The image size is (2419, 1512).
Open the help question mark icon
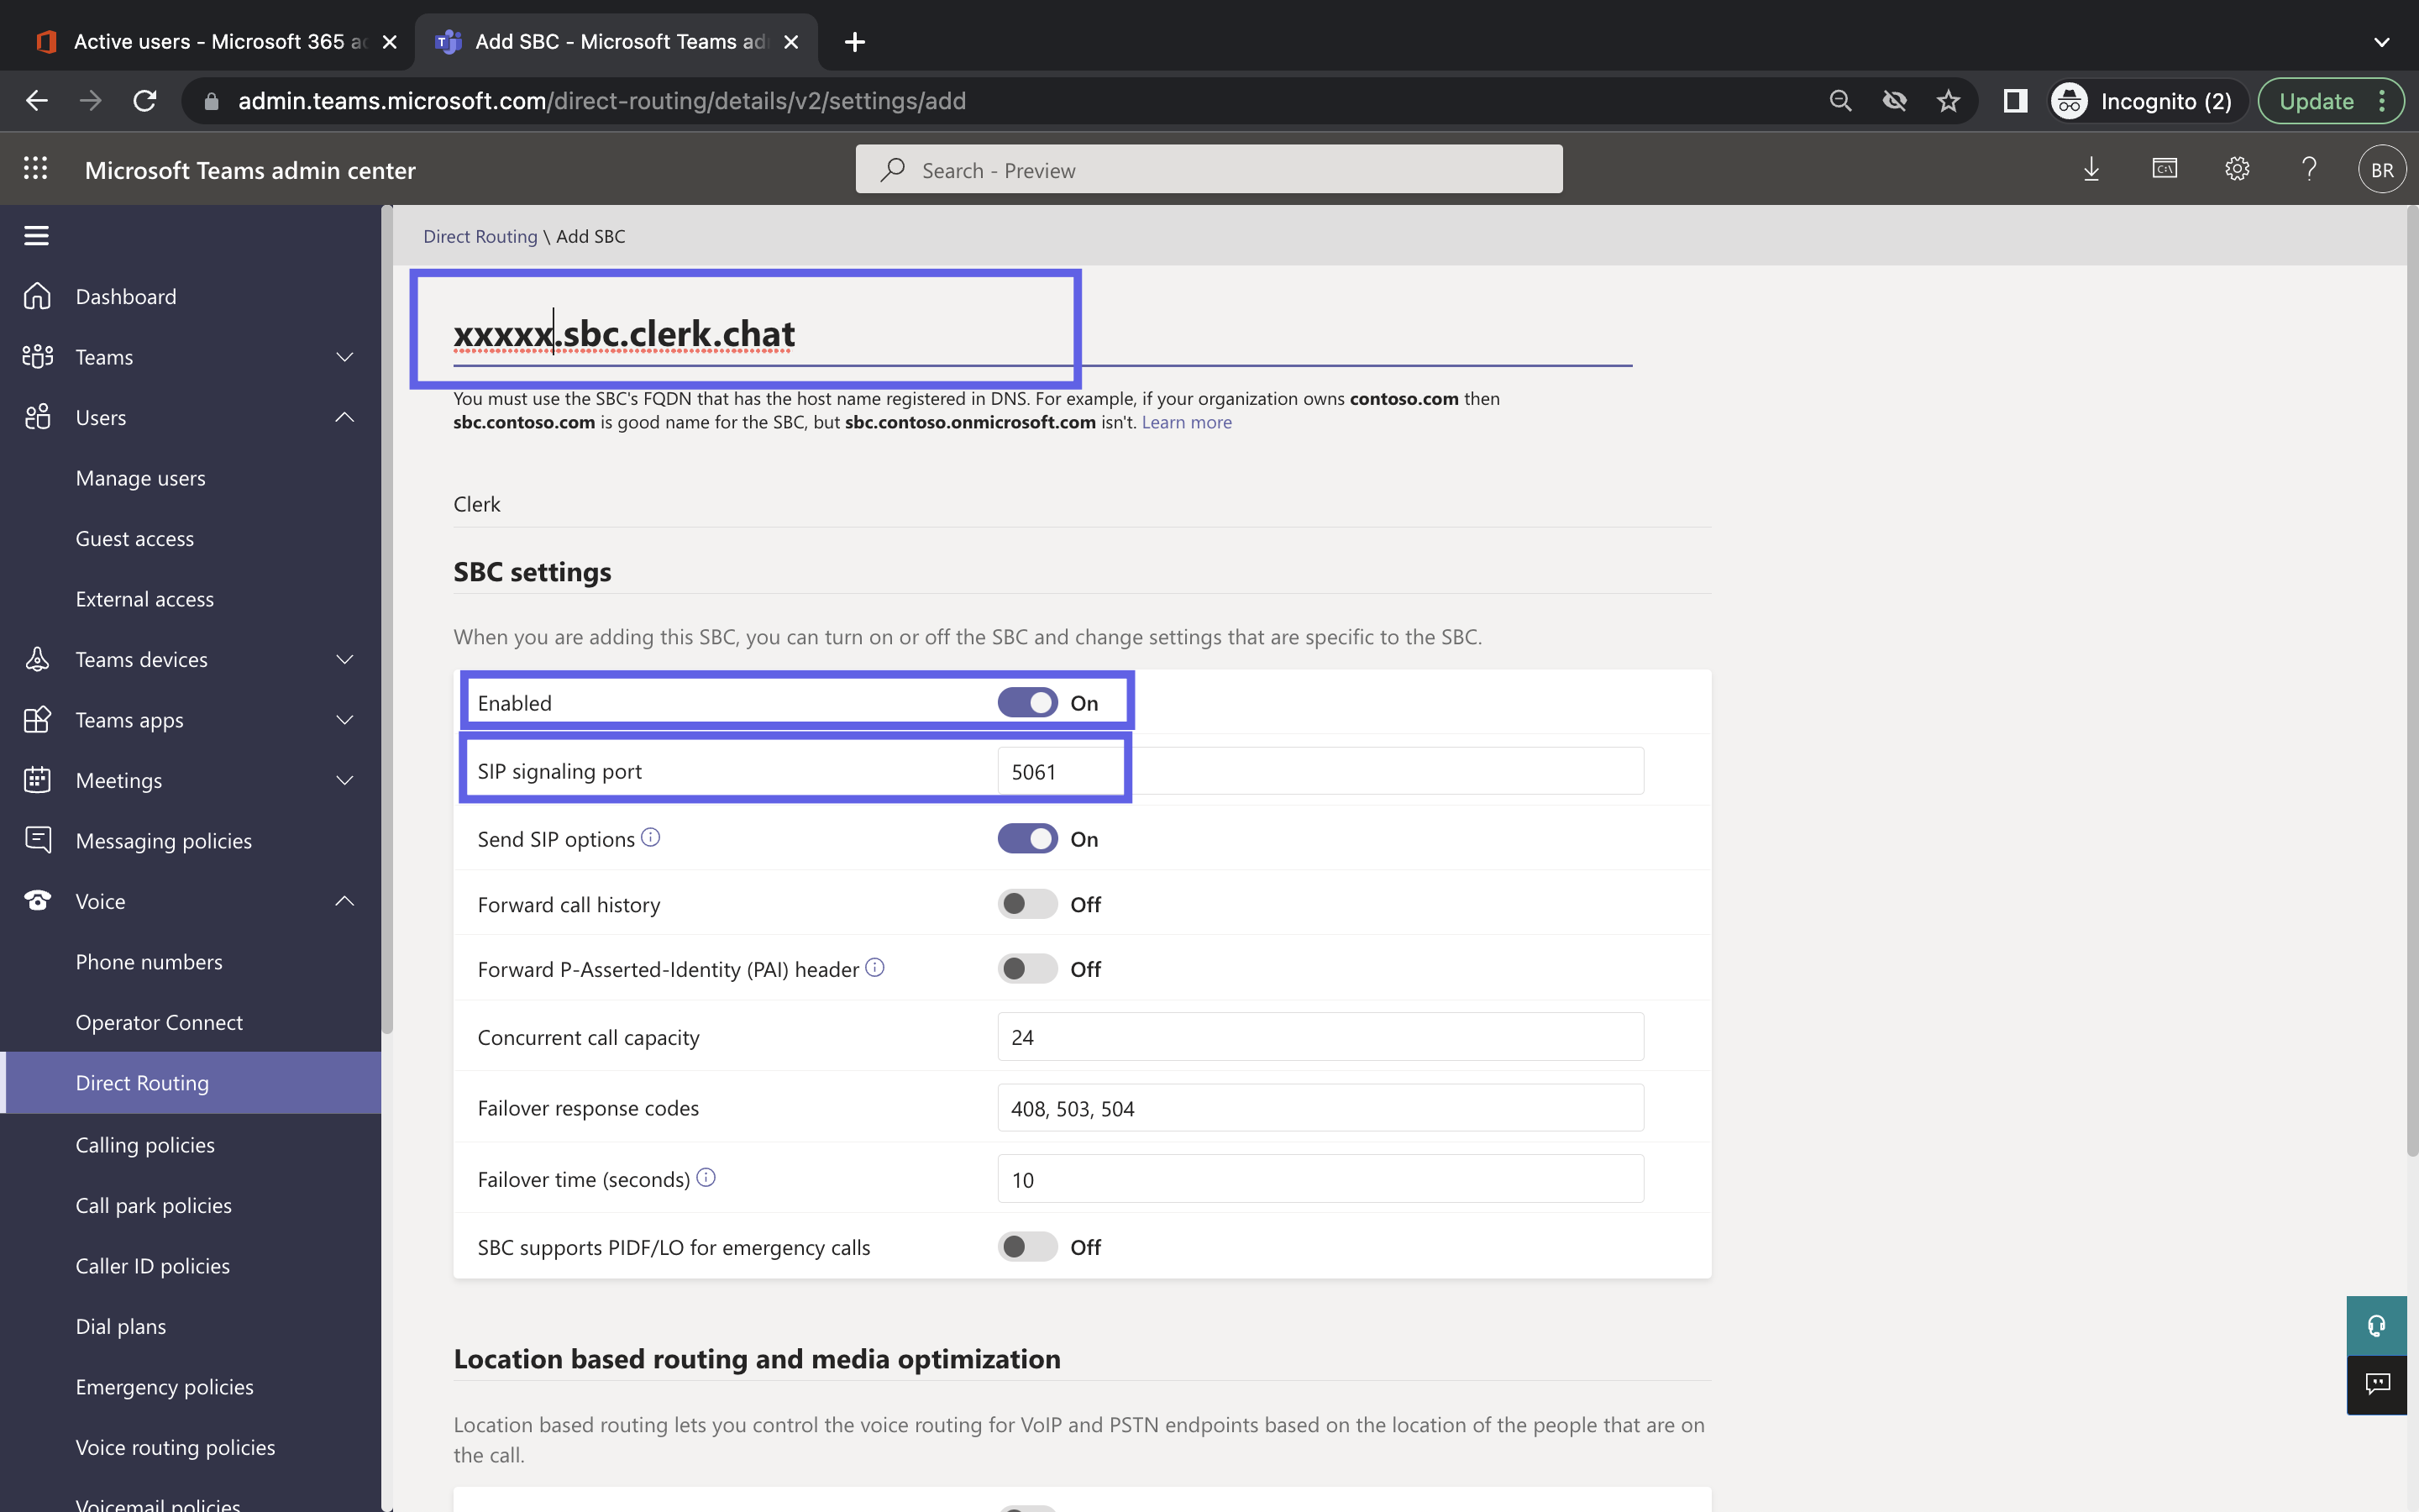[x=2309, y=169]
